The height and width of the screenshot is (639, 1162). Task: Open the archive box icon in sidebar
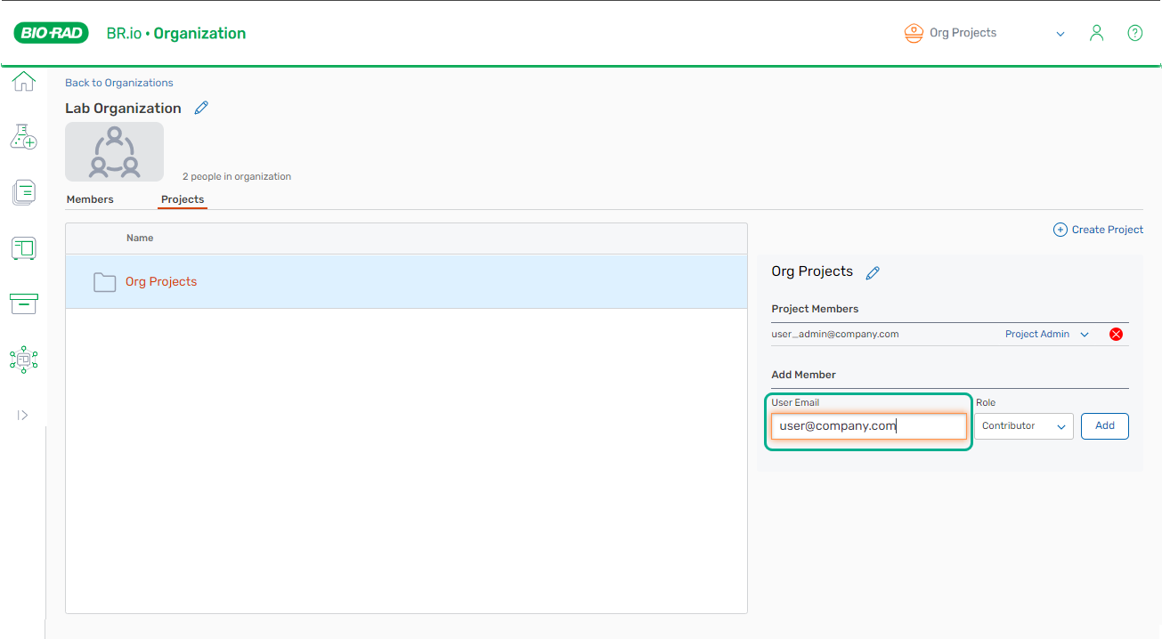(x=24, y=303)
